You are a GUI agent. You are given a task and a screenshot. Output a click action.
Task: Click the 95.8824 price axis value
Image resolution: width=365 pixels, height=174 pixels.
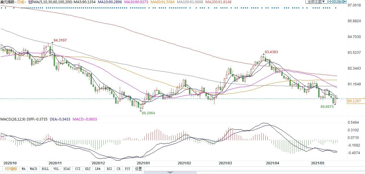pos(354,21)
